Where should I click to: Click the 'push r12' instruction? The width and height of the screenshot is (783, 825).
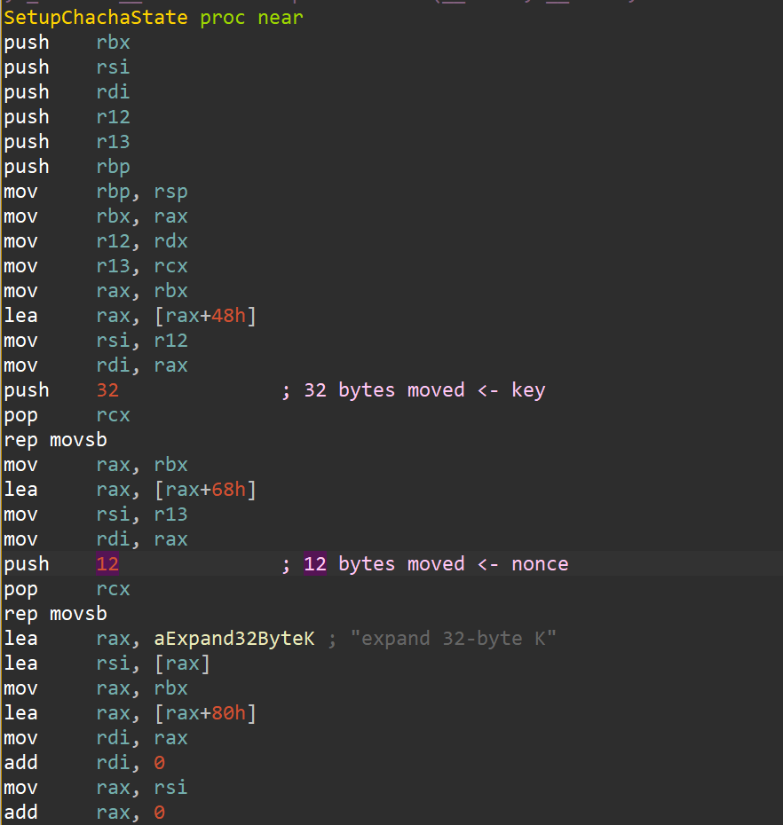coord(67,117)
